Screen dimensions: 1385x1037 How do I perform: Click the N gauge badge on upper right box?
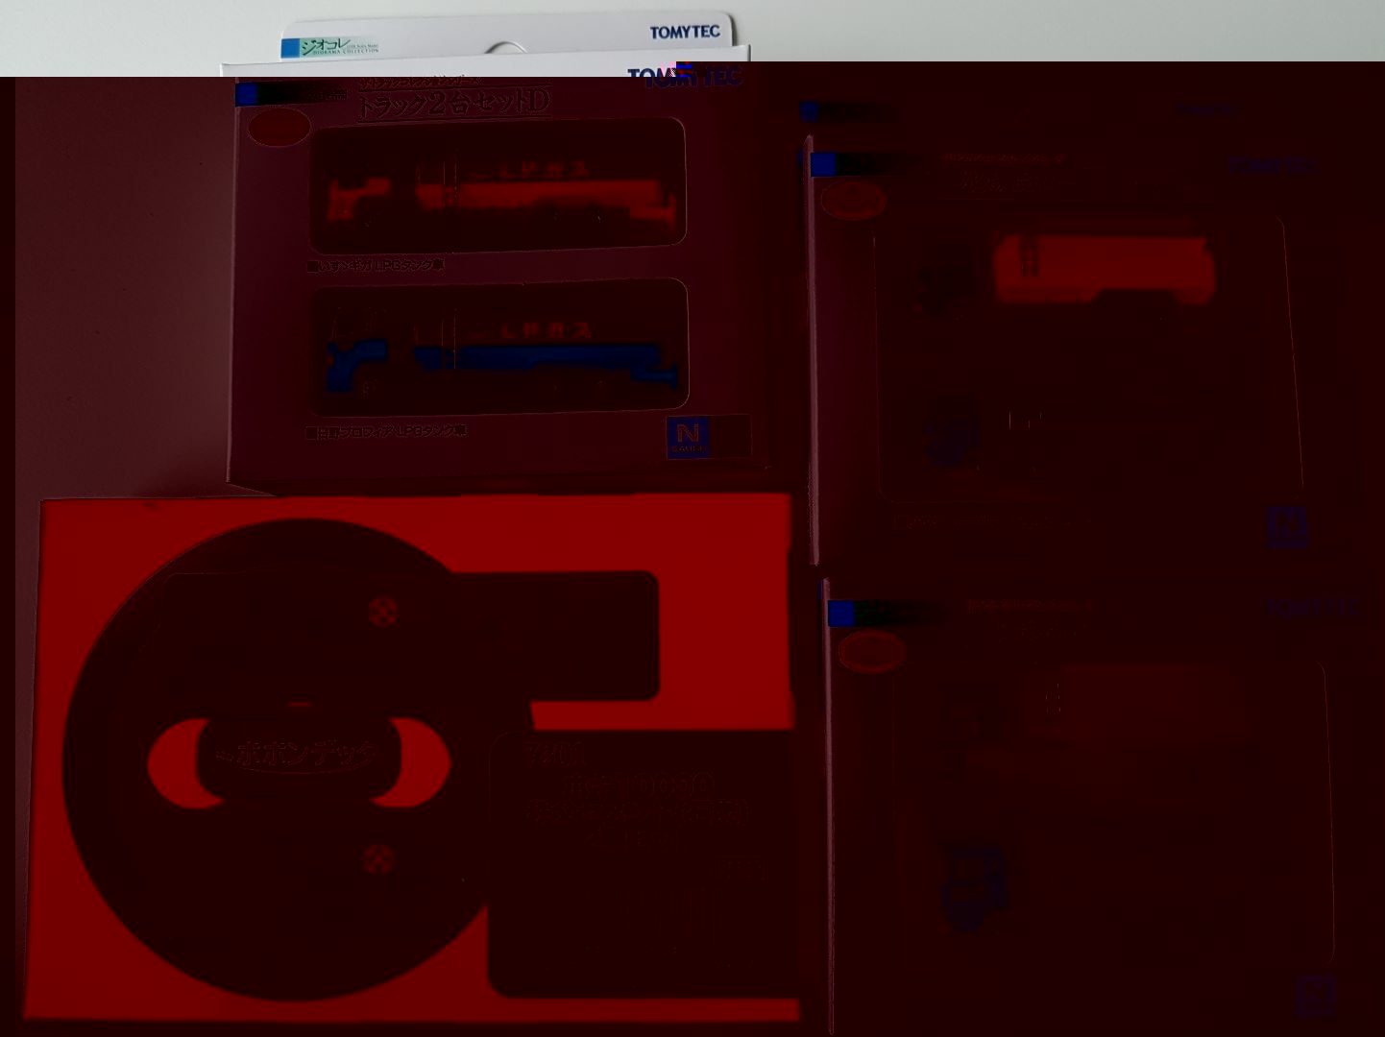1287,526
